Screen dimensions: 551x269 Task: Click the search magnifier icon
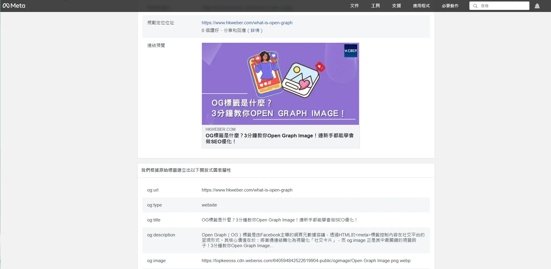click(x=475, y=6)
